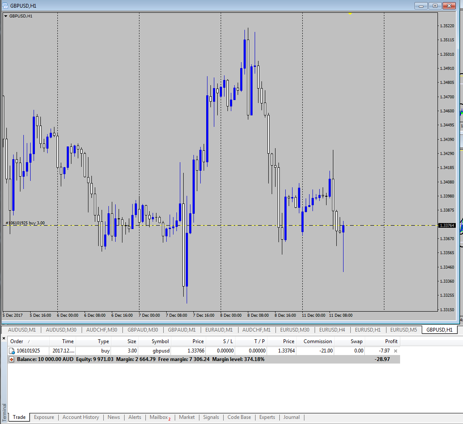The width and height of the screenshot is (463, 424).
Task: Open the Account History tab
Action: pyautogui.click(x=81, y=417)
